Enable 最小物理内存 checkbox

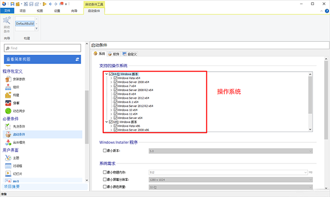[x=105, y=172]
